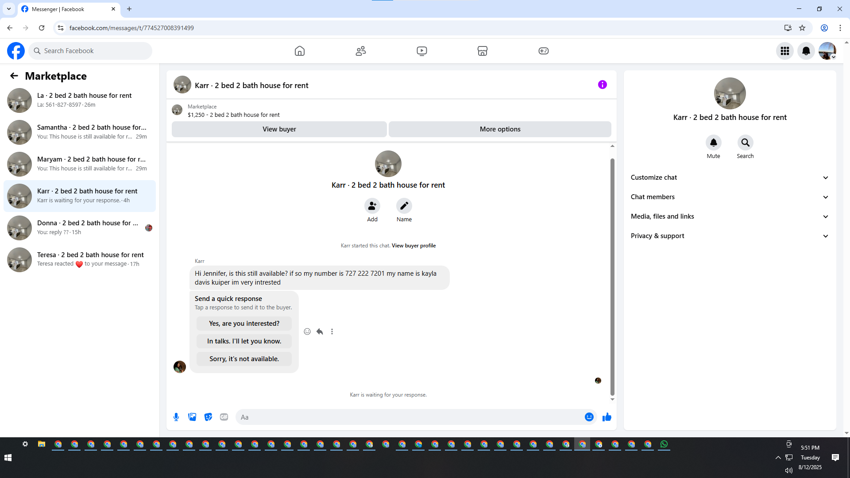850x478 pixels.
Task: Open the GIF picker icon
Action: [224, 417]
